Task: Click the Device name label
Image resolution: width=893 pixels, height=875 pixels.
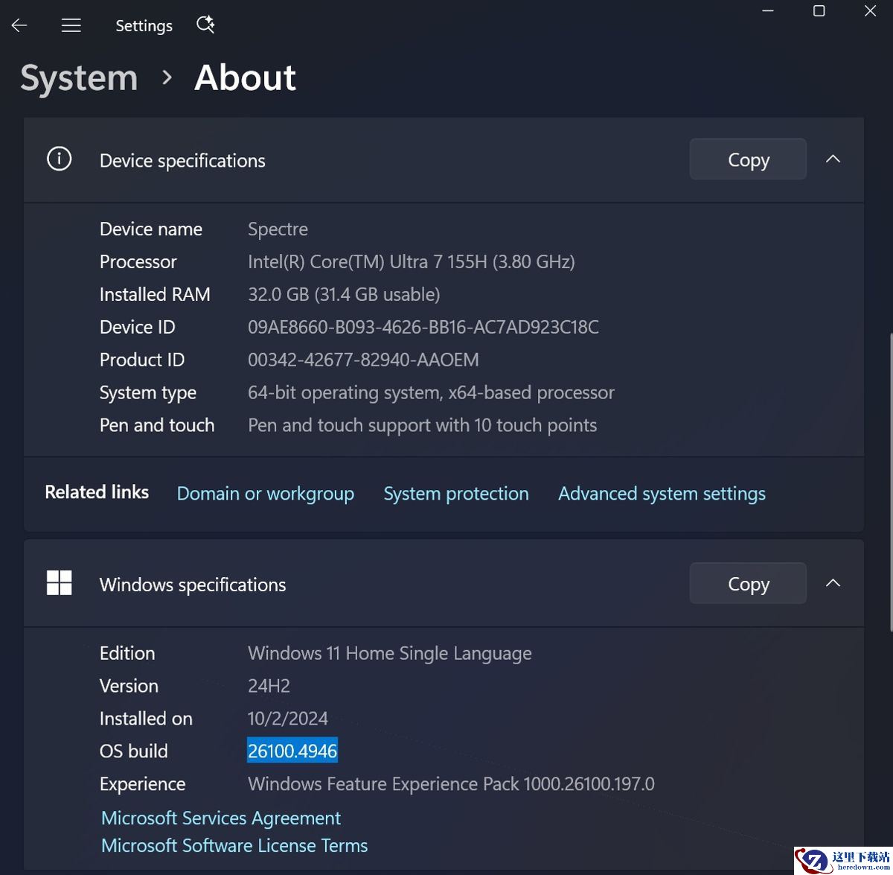Action: 151,229
